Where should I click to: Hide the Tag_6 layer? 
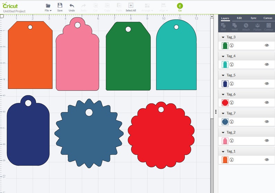[x=267, y=102]
